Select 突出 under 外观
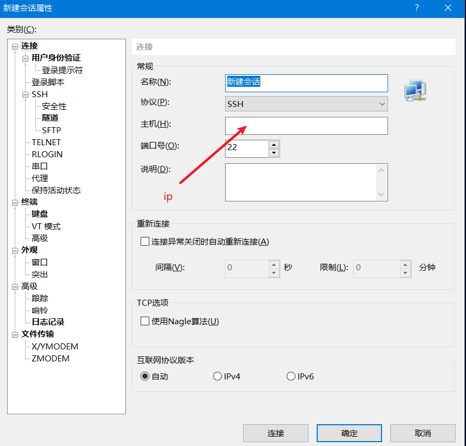Viewport: 466px width, 446px height. [x=40, y=274]
